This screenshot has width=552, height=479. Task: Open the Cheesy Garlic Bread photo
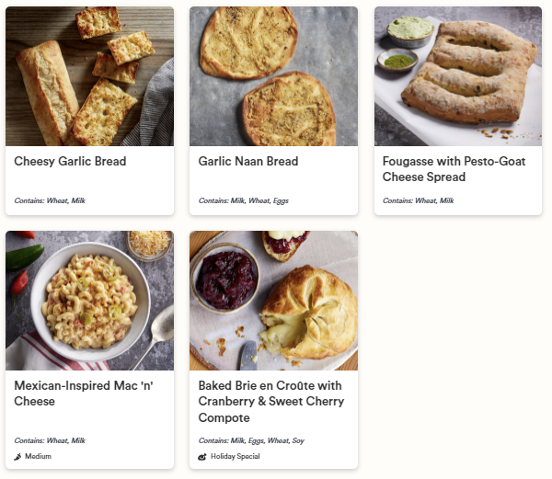click(x=89, y=76)
